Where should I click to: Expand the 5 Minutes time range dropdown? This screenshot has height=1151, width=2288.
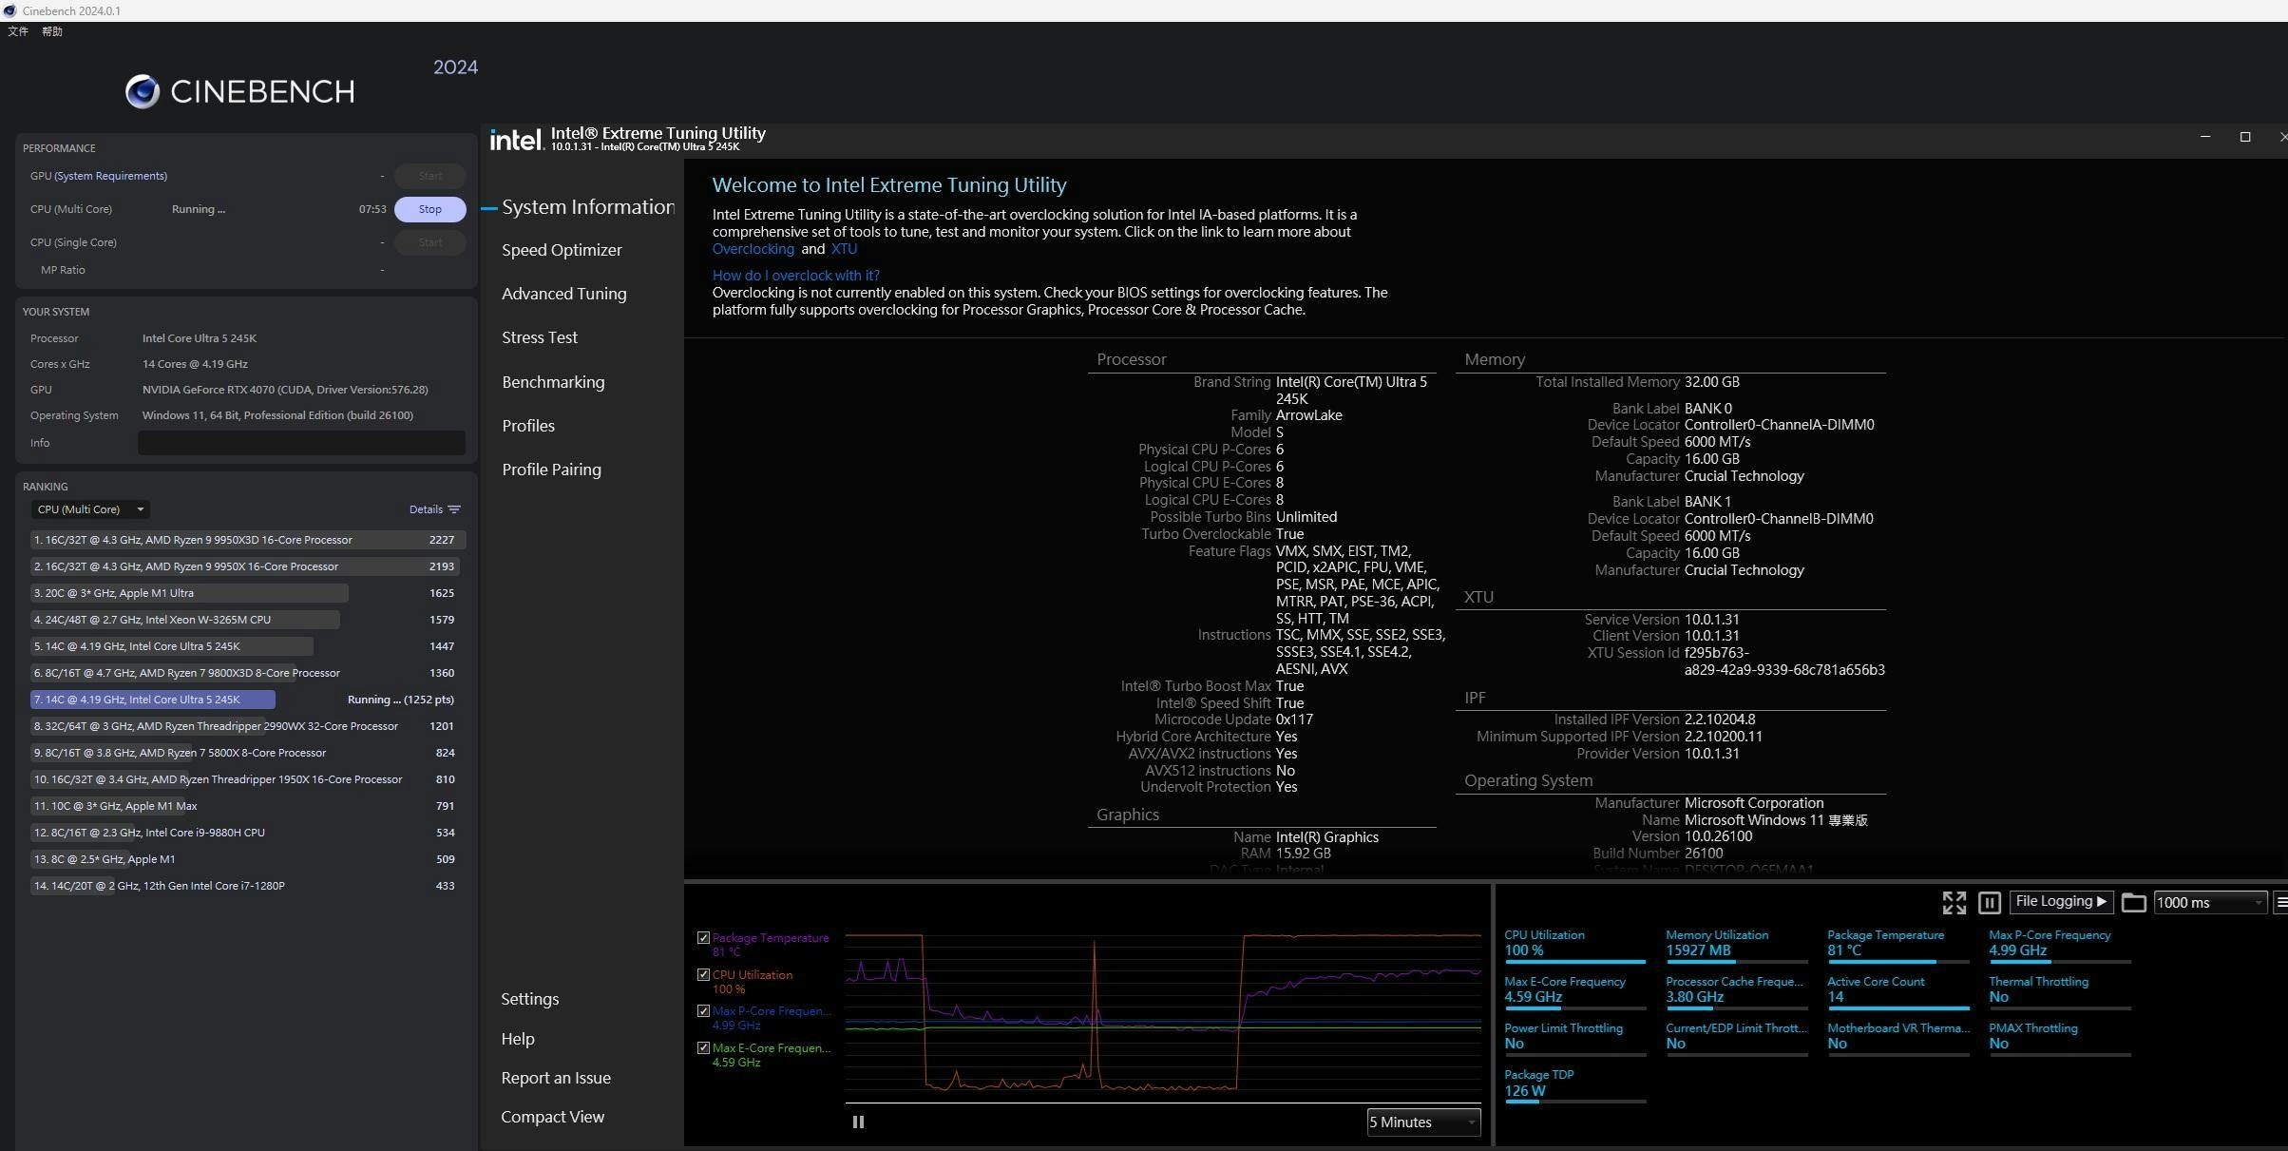[1422, 1122]
